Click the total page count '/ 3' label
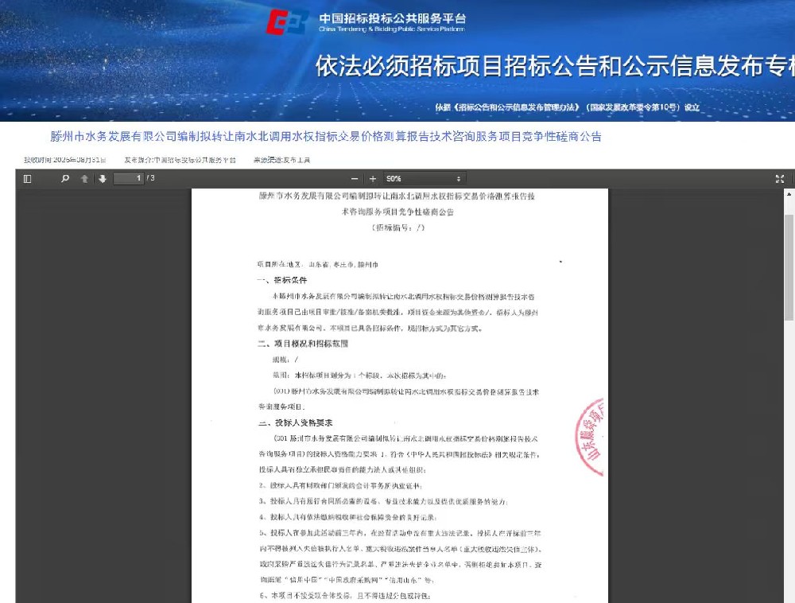The height and width of the screenshot is (603, 795). point(150,178)
